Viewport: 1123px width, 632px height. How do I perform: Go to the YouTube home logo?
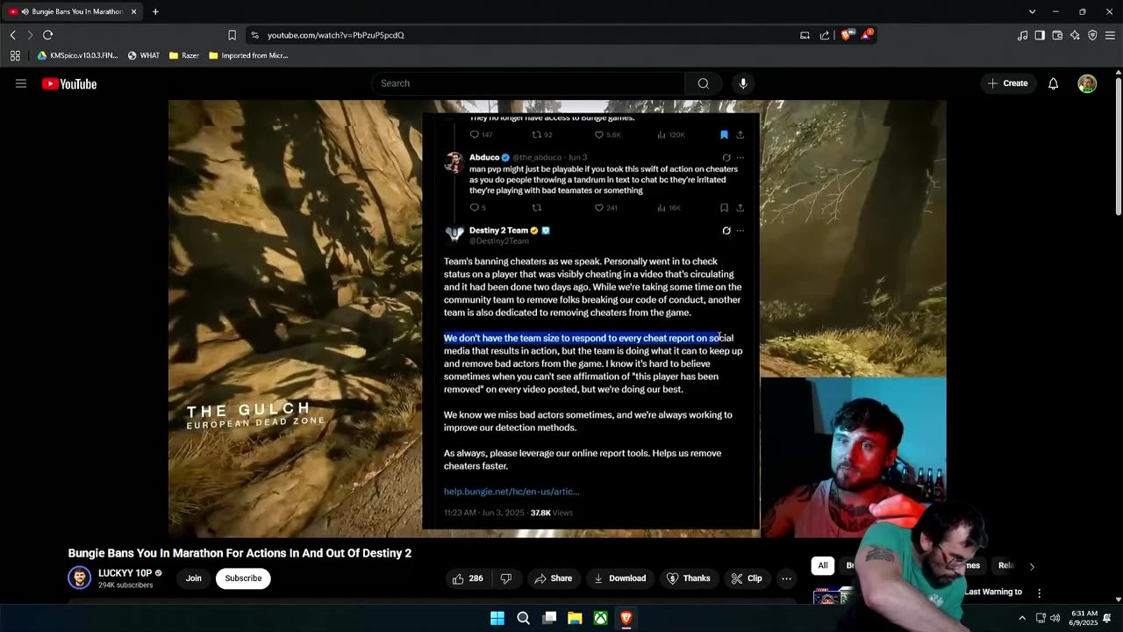(x=69, y=83)
